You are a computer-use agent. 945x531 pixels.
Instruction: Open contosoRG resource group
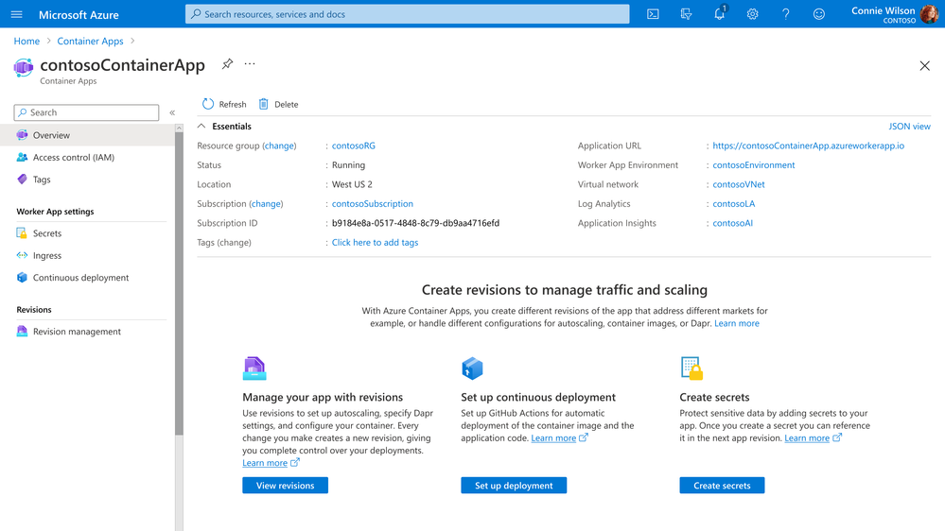point(353,146)
